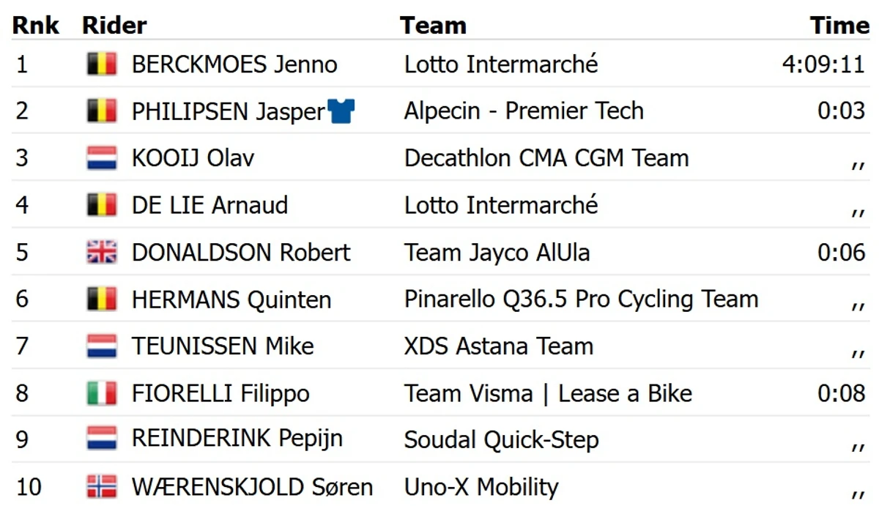Open Decathlon CMA CGM Team link
Image resolution: width=879 pixels, height=506 pixels.
tap(546, 158)
